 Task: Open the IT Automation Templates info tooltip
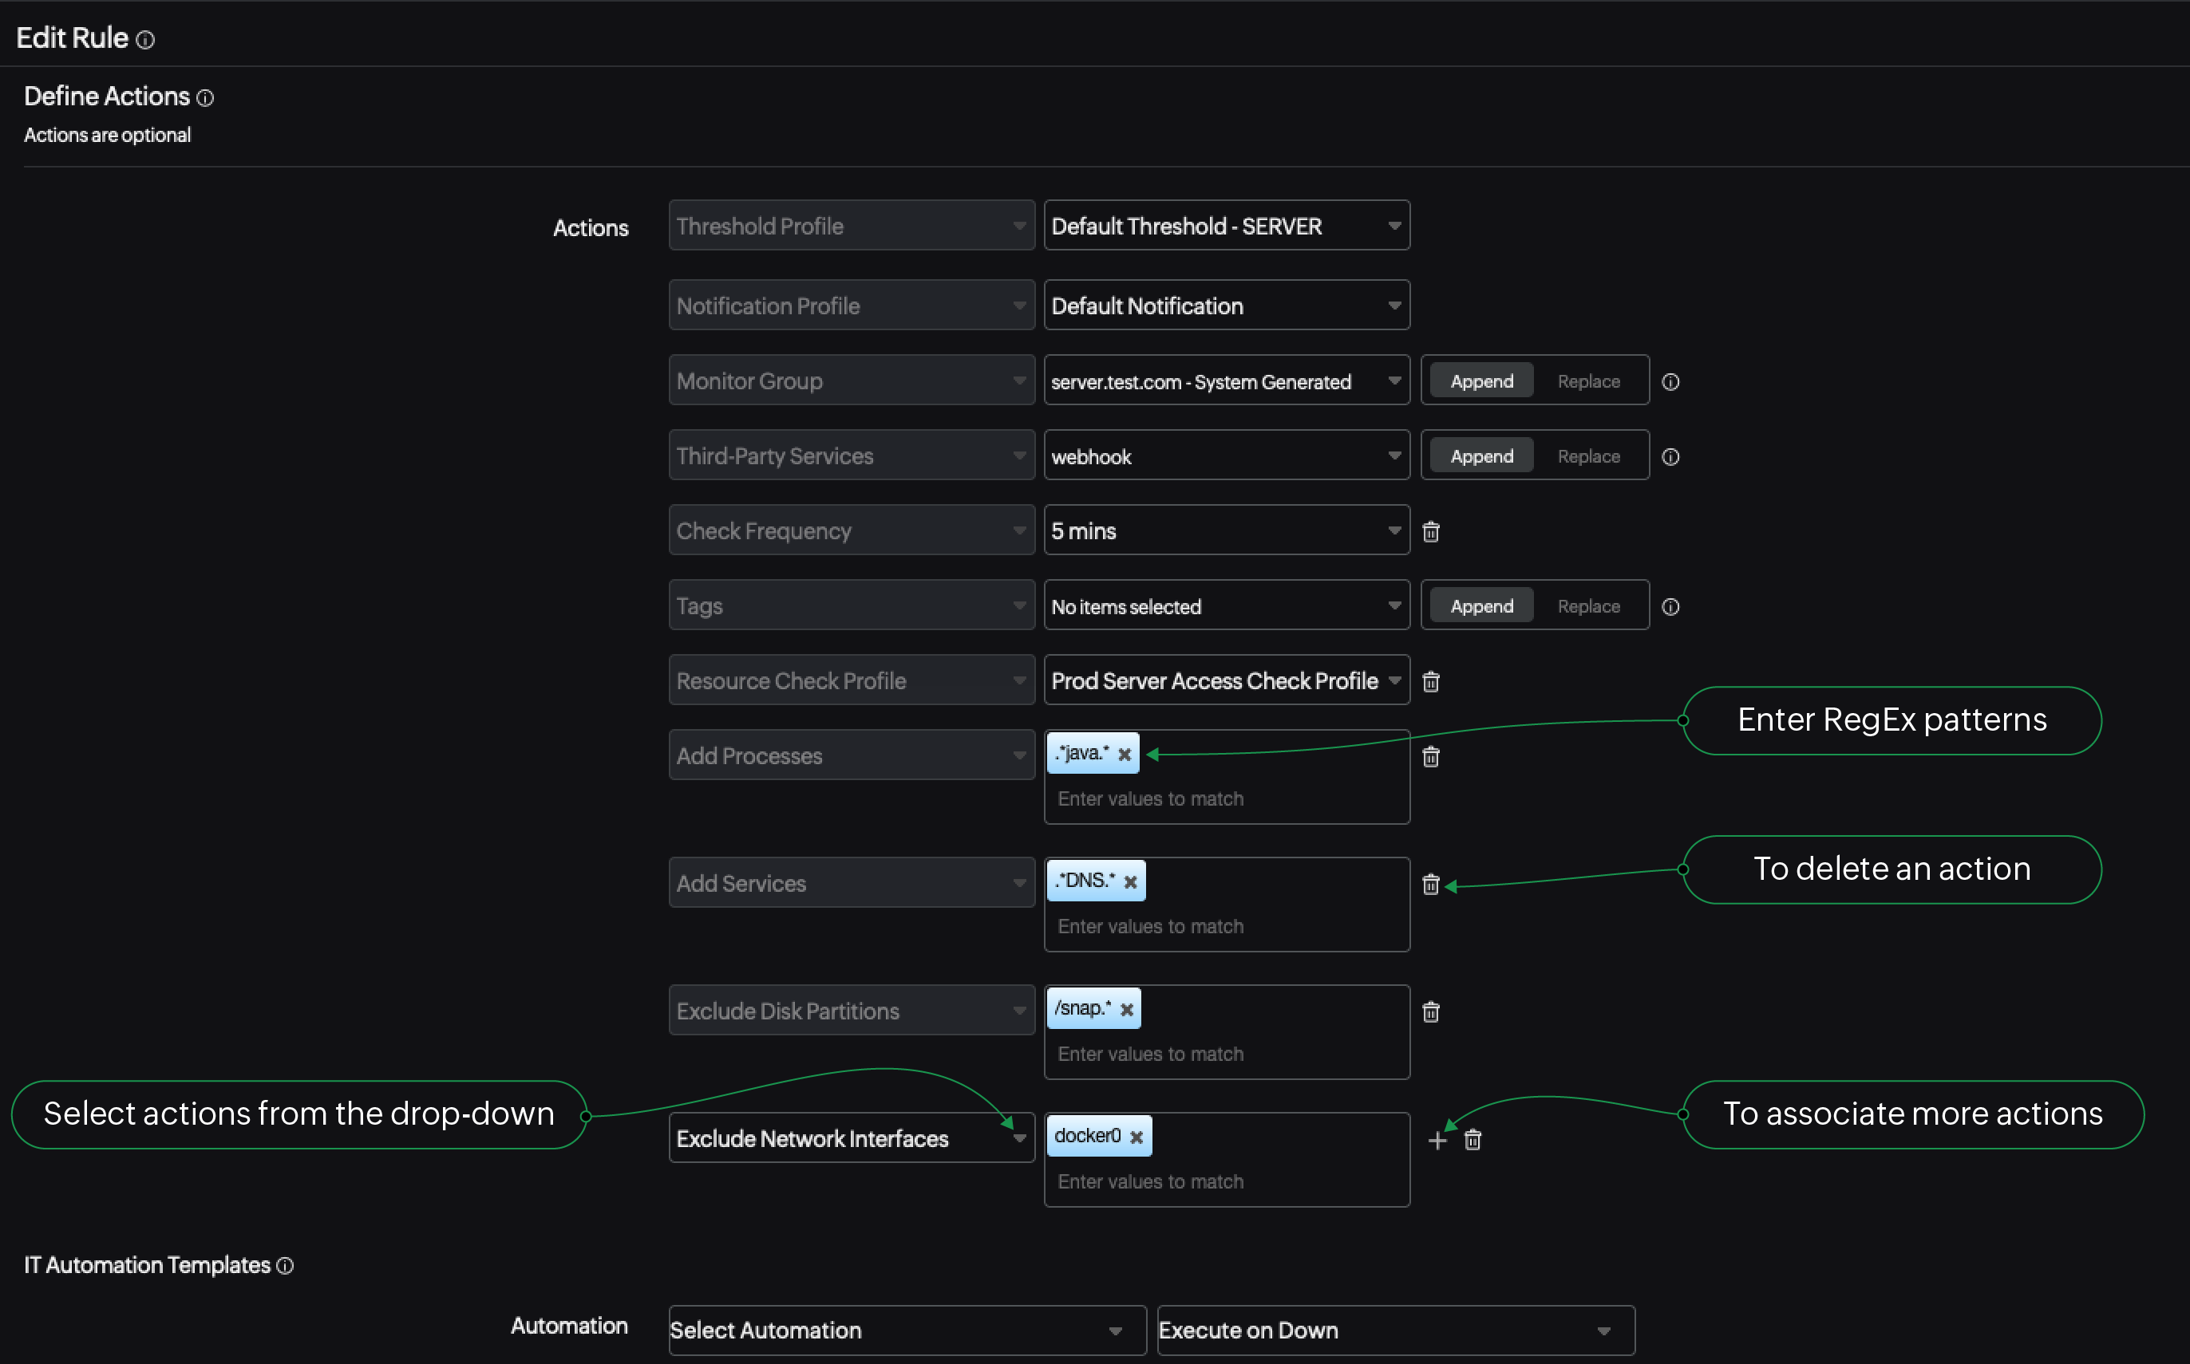click(x=285, y=1266)
